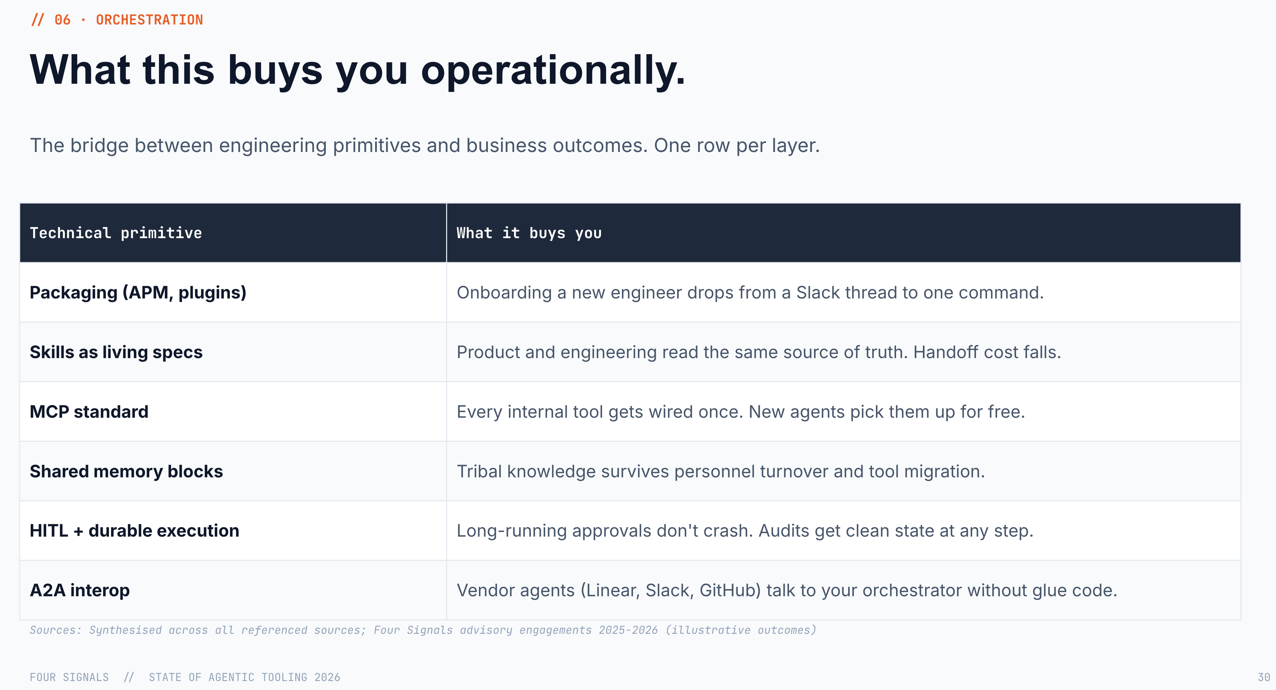This screenshot has height=690, width=1276.
Task: Click the 'A2A interop' row label
Action: (x=80, y=590)
